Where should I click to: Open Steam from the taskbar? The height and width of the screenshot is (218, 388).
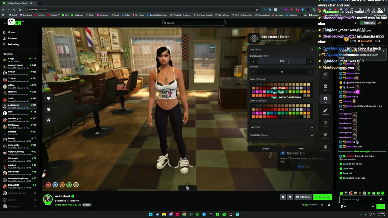(x=157, y=214)
